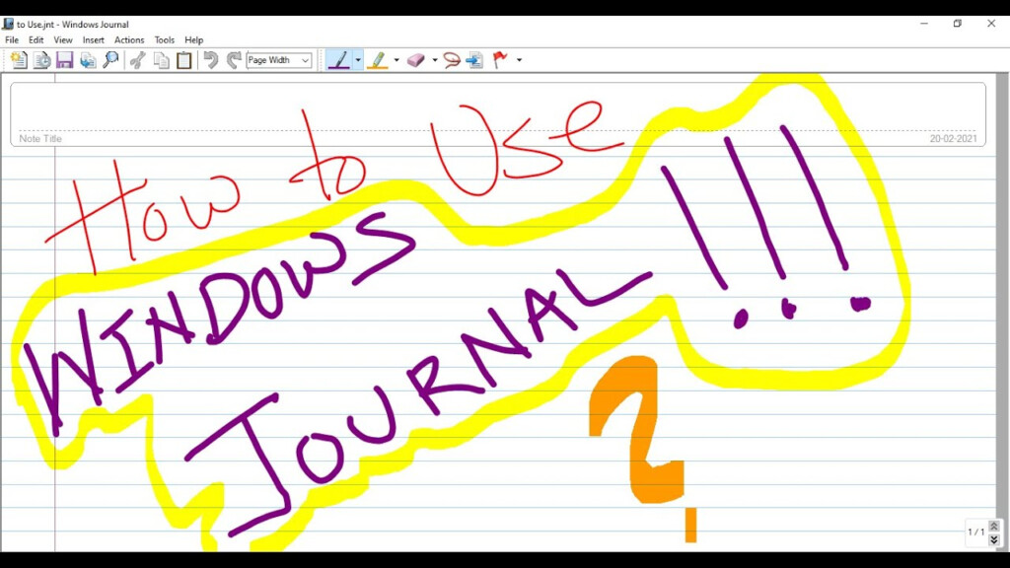Open the Actions menu
The width and height of the screenshot is (1010, 568).
coord(129,39)
